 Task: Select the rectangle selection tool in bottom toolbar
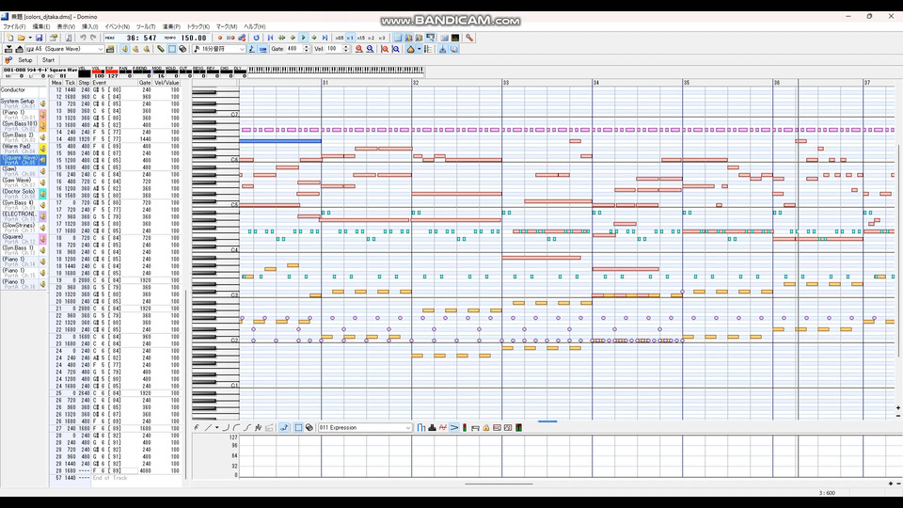[298, 428]
